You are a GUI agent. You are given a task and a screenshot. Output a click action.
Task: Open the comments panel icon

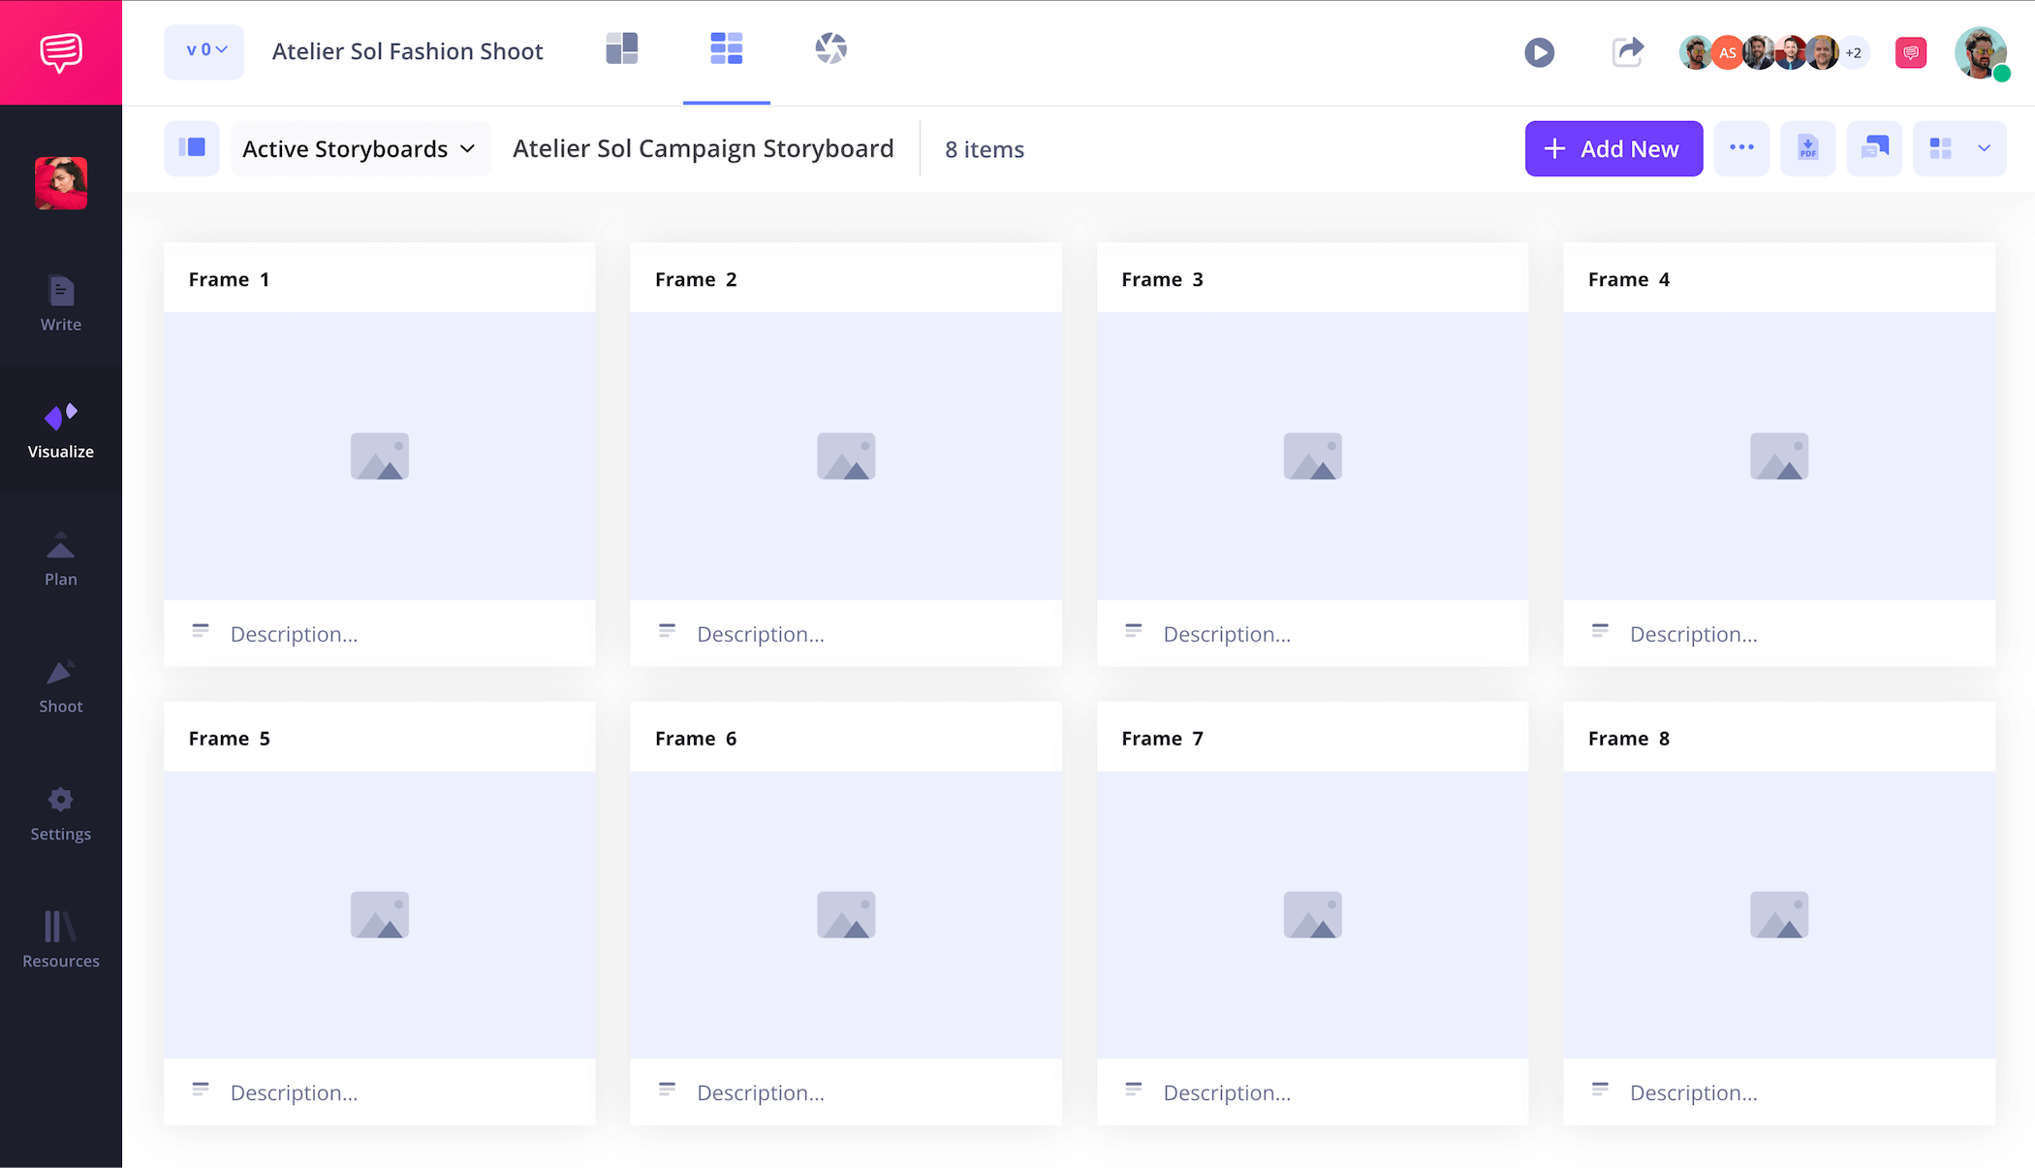(1874, 148)
